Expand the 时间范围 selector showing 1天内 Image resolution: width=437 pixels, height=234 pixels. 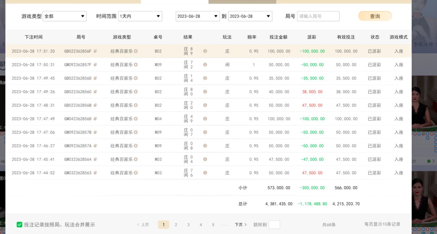click(x=140, y=16)
